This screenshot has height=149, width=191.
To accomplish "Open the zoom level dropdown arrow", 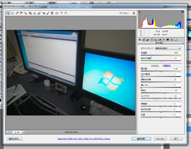I will point(23,132).
